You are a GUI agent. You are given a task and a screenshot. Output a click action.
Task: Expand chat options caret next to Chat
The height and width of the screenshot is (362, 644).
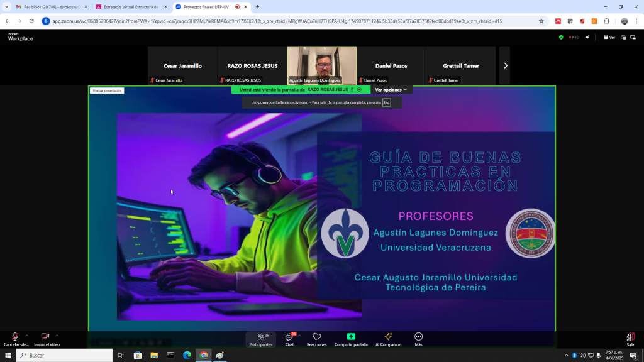point(299,336)
